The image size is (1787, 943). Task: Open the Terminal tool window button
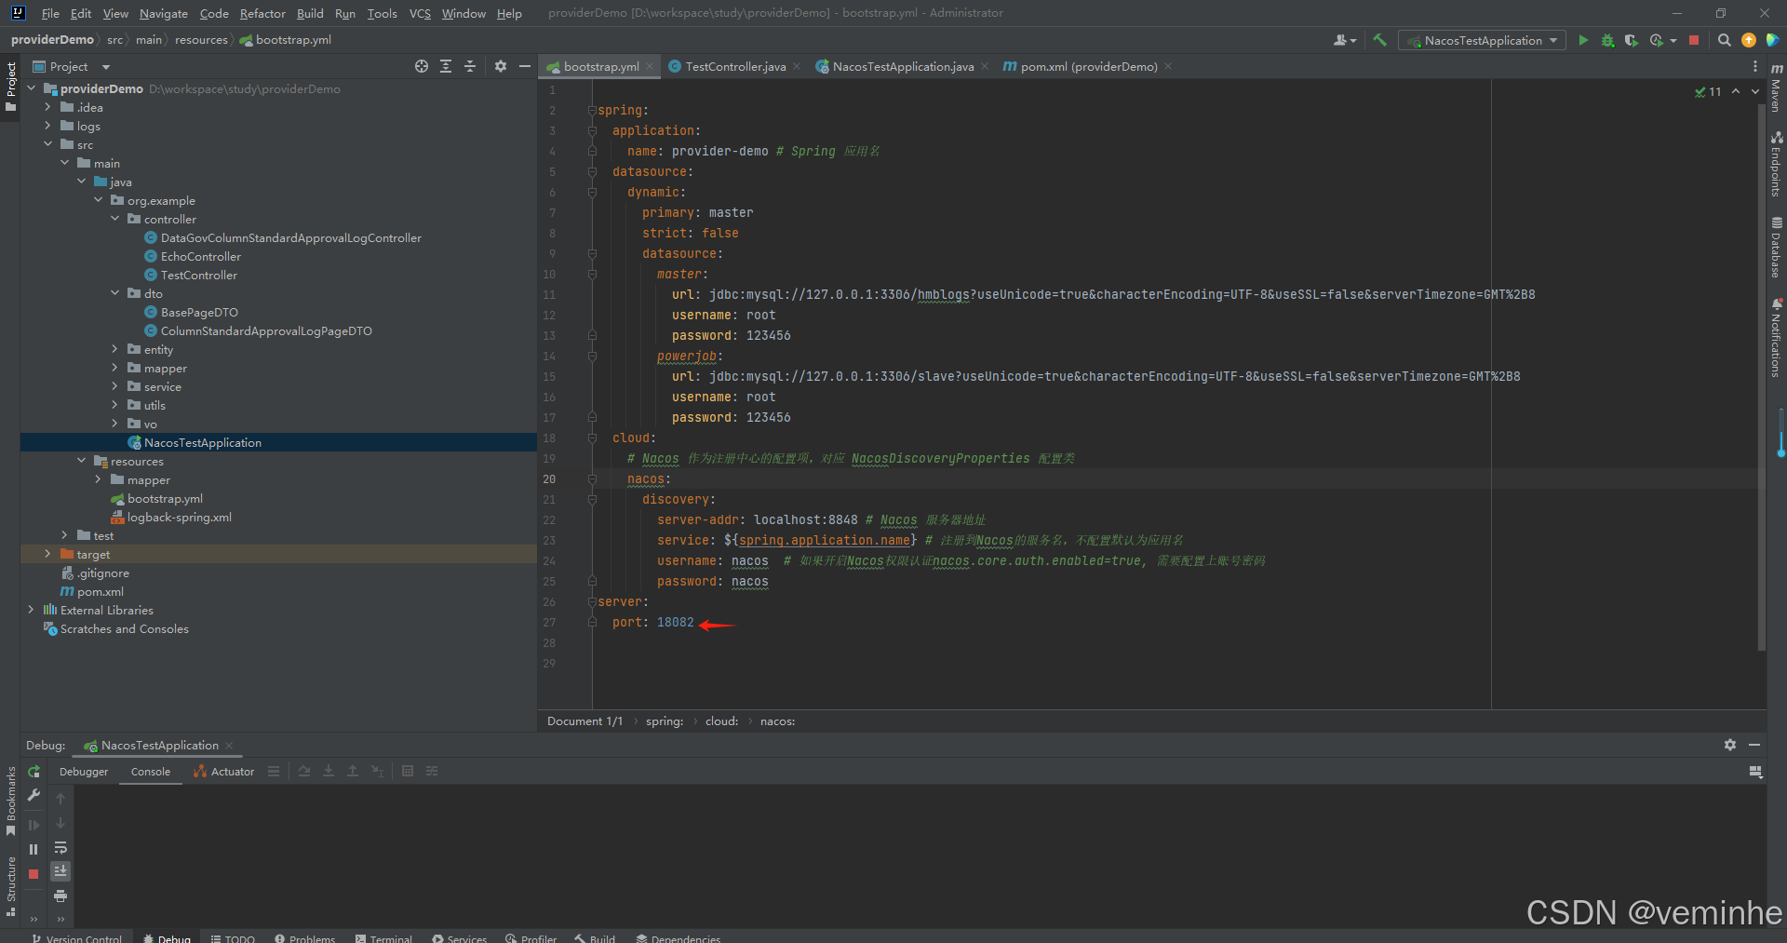point(383,937)
